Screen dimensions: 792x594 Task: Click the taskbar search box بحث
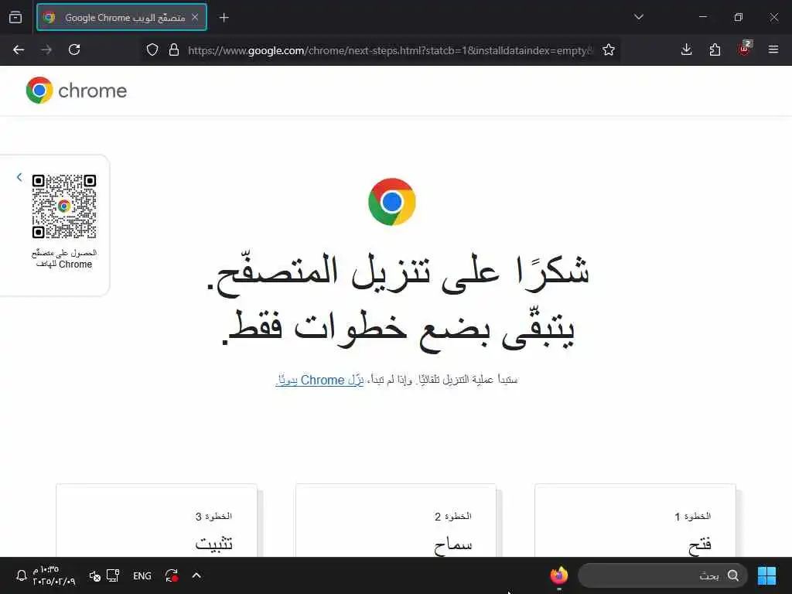pyautogui.click(x=663, y=575)
